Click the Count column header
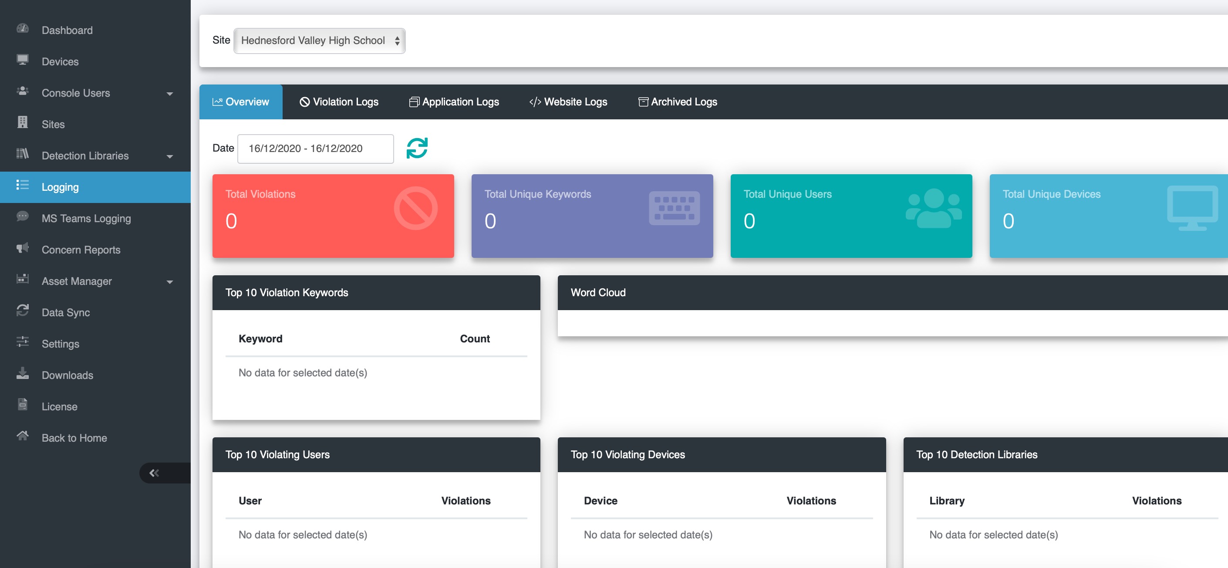This screenshot has width=1228, height=568. [475, 339]
